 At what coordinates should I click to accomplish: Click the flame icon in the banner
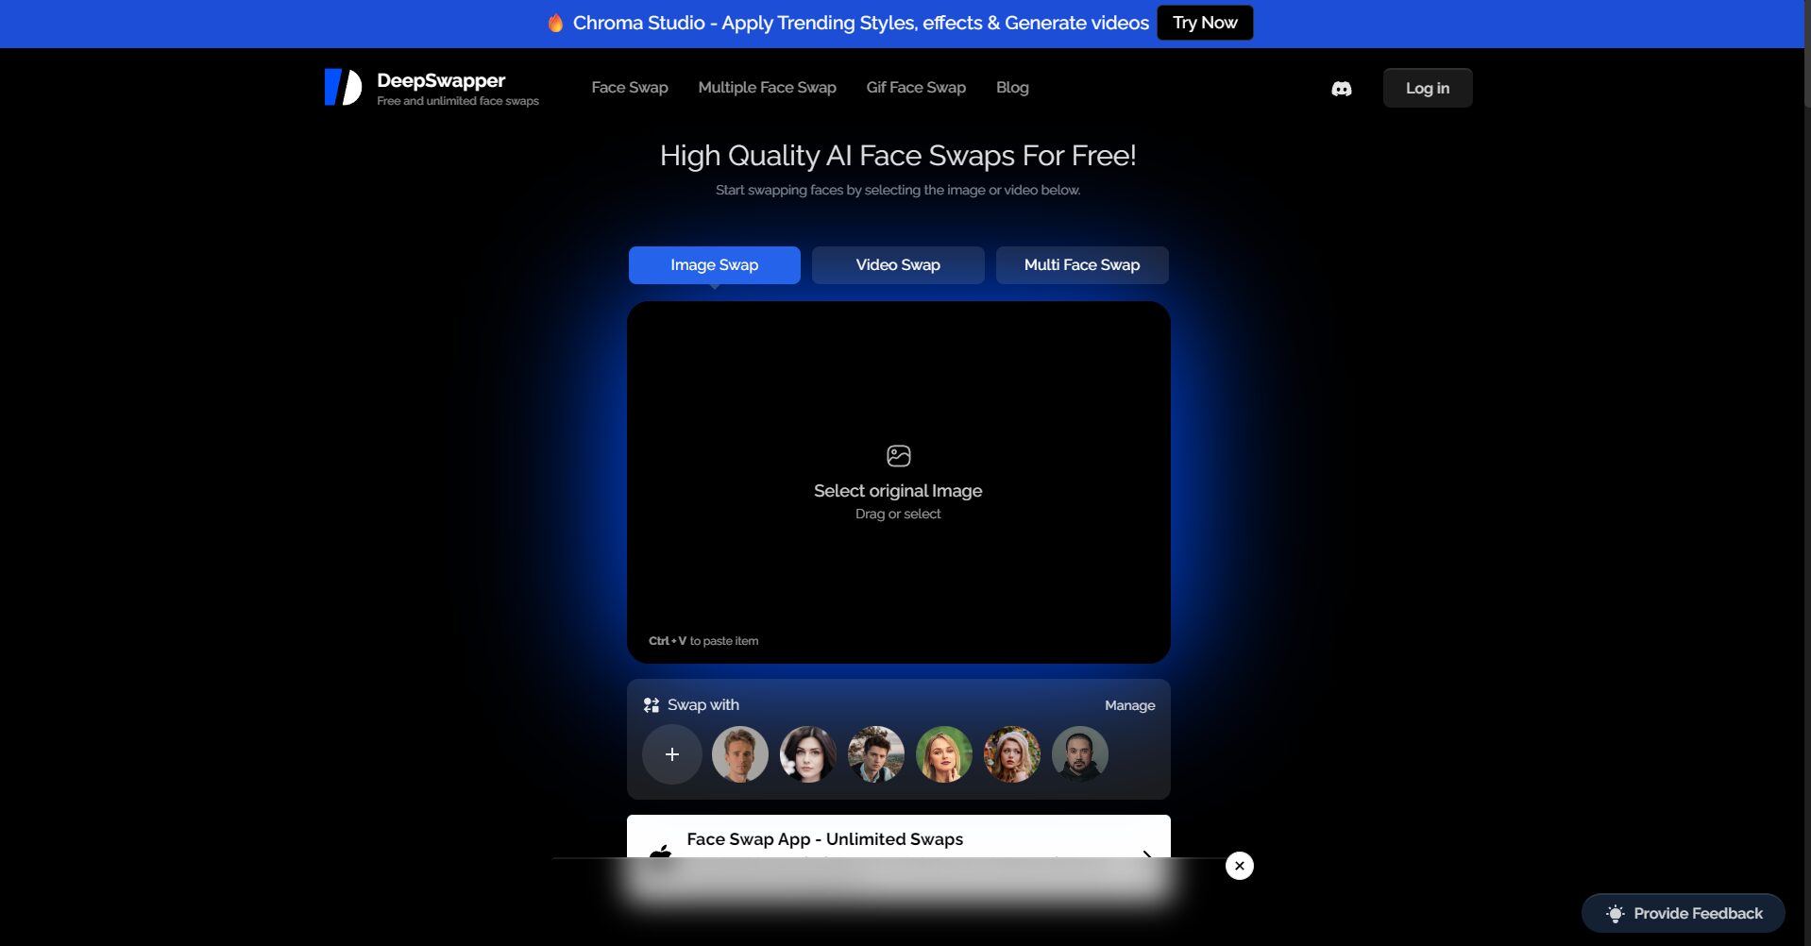(556, 24)
